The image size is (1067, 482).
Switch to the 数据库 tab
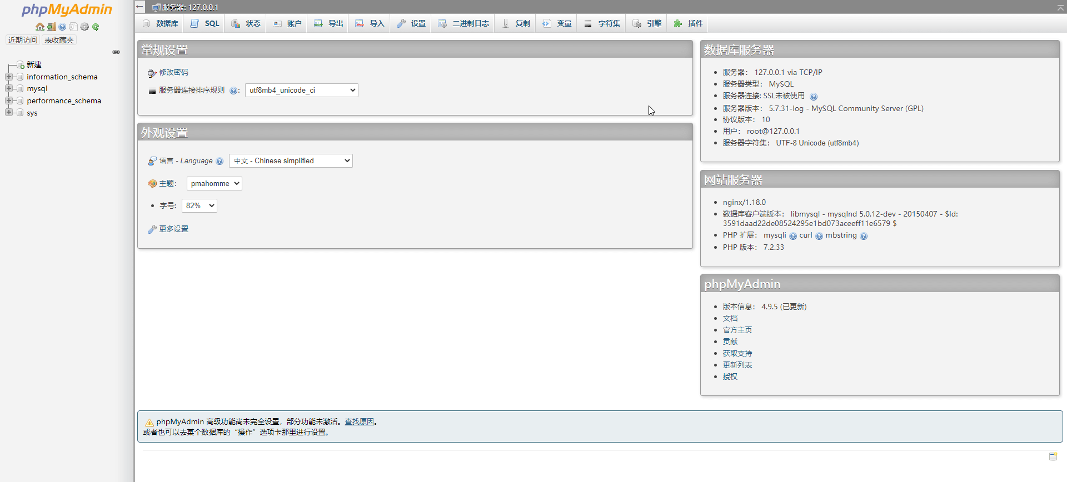(160, 23)
